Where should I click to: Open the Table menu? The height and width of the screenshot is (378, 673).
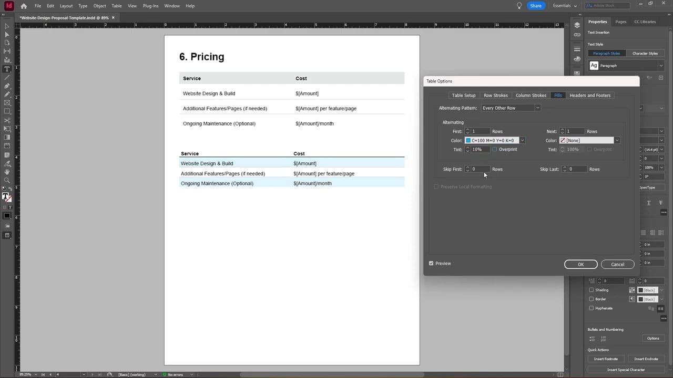[116, 6]
